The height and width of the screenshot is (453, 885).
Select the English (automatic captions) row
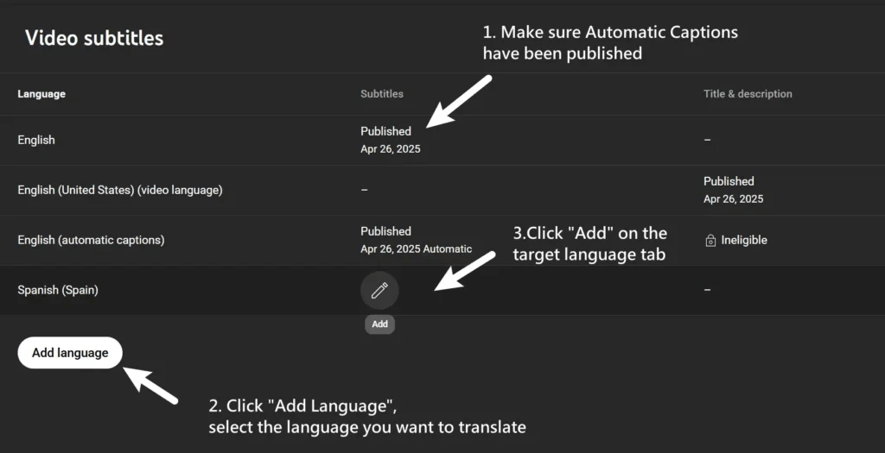click(91, 240)
